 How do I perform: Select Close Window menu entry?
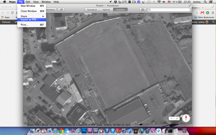pos(32,11)
